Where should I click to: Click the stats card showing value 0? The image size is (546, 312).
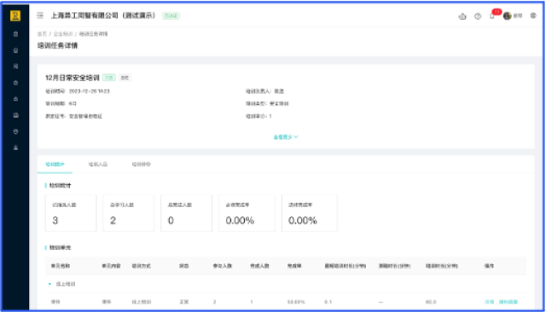click(186, 213)
